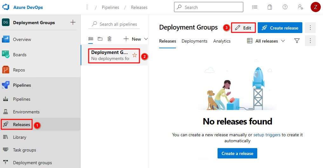Viewport: 323px width, 168px height.
Task: Expand the New dropdown chevron
Action: click(x=146, y=39)
